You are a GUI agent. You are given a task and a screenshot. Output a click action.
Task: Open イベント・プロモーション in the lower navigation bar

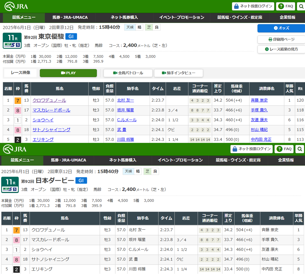coord(180,160)
